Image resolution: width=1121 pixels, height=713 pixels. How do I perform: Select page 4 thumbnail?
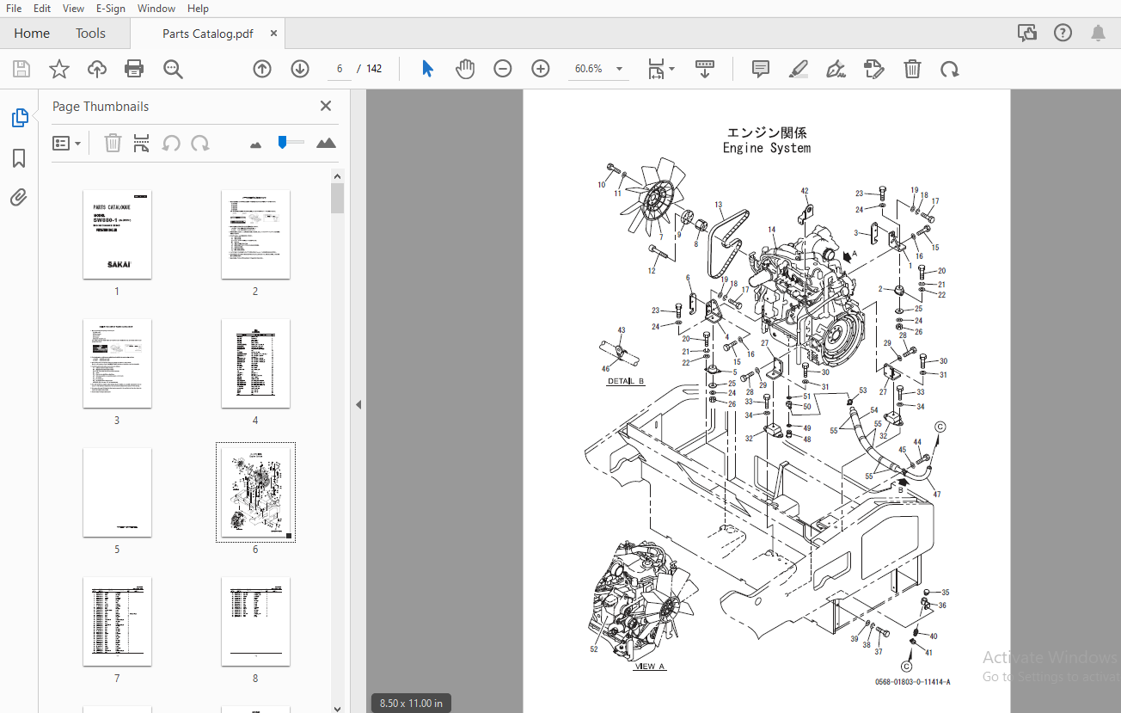tap(255, 363)
